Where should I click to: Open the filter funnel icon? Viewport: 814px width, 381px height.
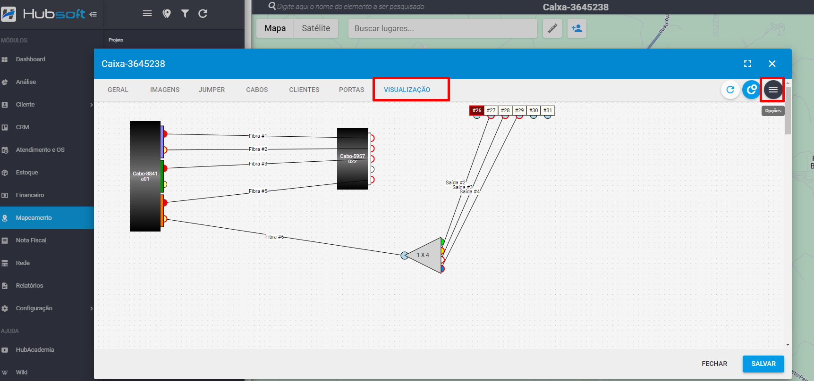tap(185, 14)
